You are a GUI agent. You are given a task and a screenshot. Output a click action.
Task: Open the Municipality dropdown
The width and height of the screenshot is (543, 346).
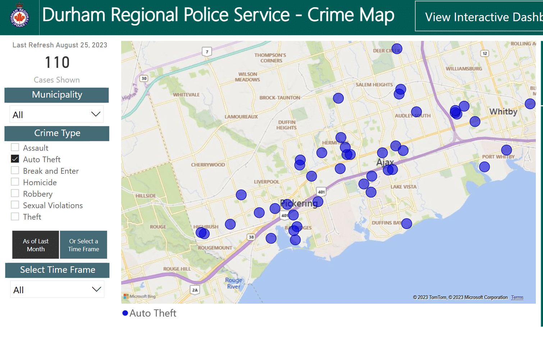(x=56, y=114)
